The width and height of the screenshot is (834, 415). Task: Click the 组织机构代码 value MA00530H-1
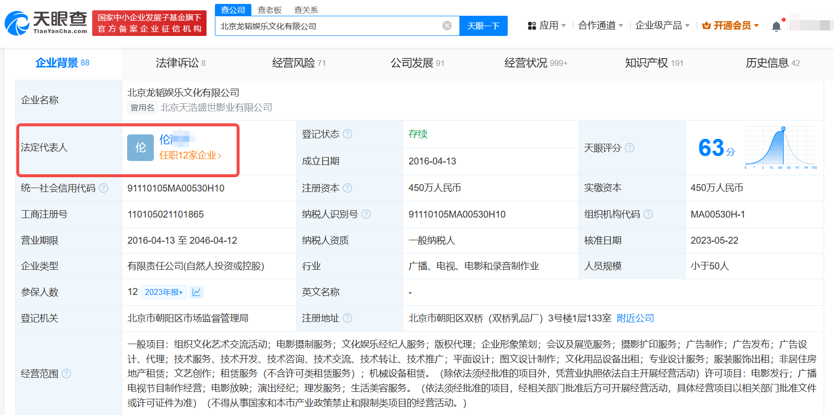pyautogui.click(x=718, y=214)
